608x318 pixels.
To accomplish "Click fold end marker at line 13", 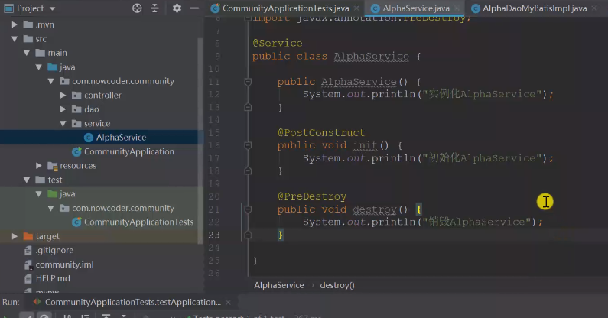I will click(248, 107).
